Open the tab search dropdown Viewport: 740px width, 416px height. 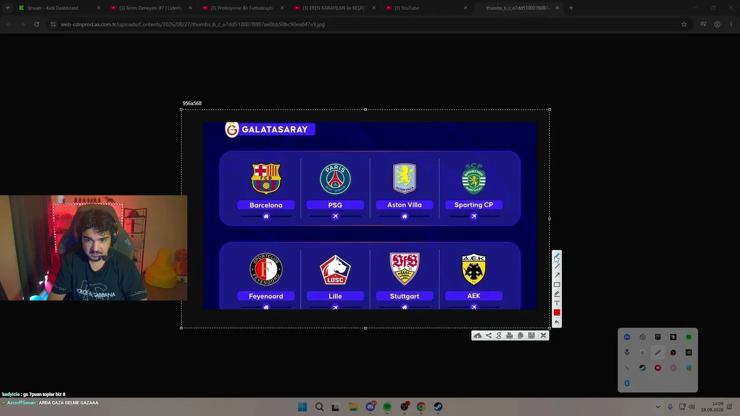[x=8, y=8]
